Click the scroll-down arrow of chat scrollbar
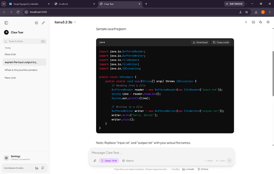This screenshot has width=274, height=174. [273, 145]
